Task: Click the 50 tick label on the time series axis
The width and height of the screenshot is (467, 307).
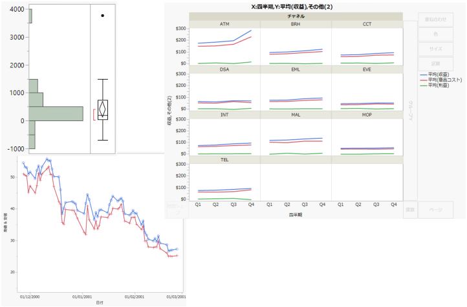Action: click(x=12, y=177)
